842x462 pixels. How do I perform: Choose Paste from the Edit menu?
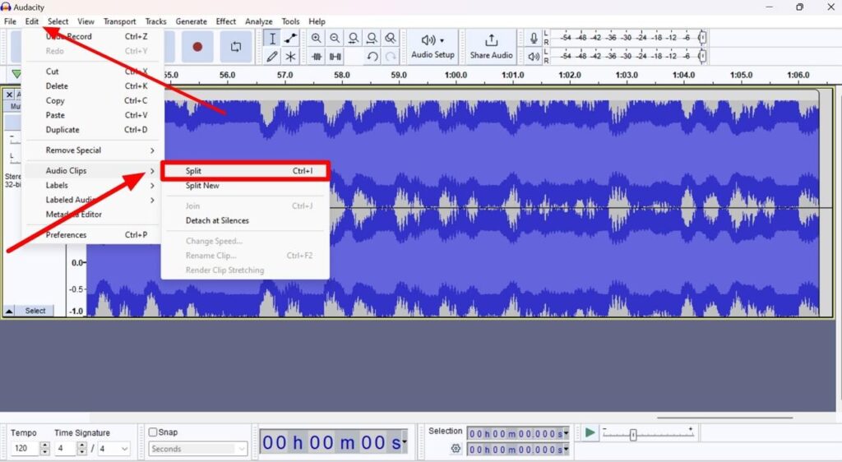tap(94, 115)
